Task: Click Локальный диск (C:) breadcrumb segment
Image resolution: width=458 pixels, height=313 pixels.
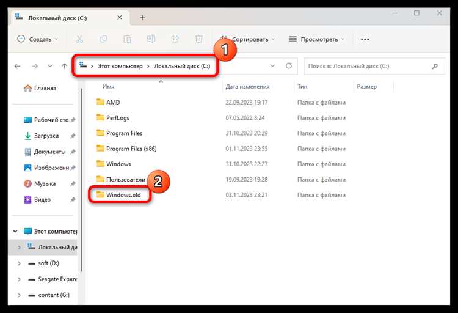Action: [x=182, y=66]
